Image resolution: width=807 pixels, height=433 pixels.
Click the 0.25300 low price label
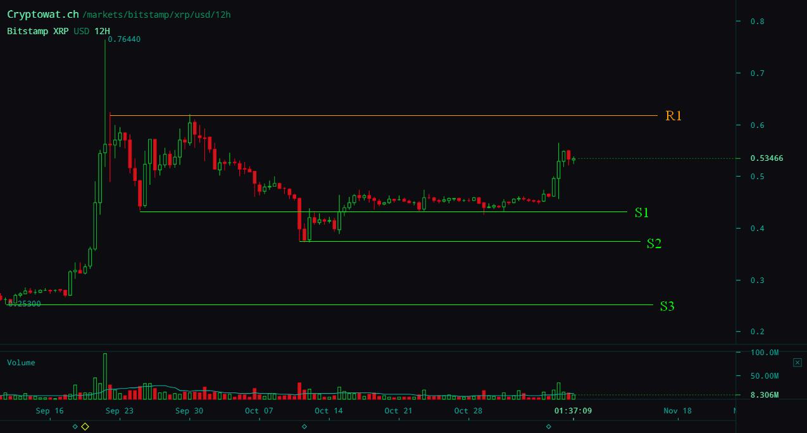click(x=24, y=304)
